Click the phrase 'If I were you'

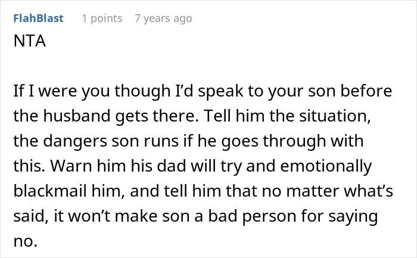pos(61,92)
